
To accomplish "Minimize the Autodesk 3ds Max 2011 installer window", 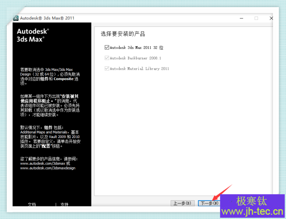I will click(241, 18).
